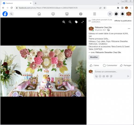This screenshot has height=125, width=134.
Task: Click the Partager share button
Action: 126,65
